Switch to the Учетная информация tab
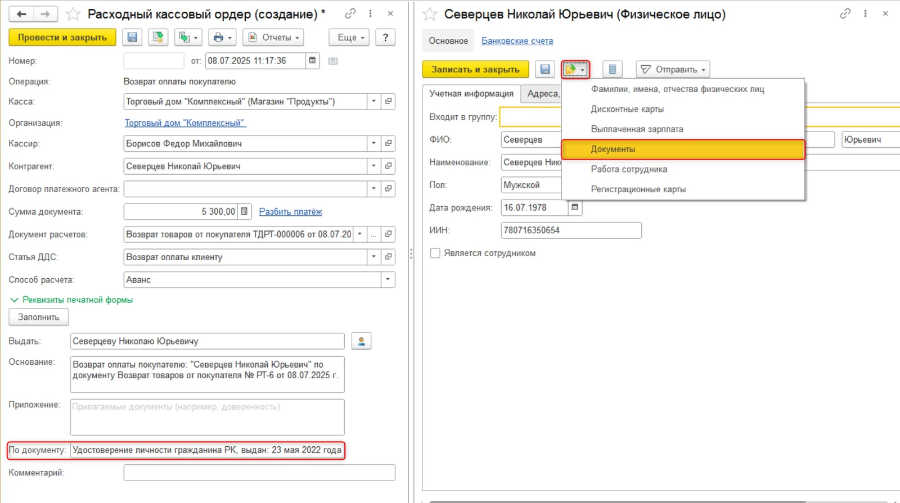This screenshot has width=900, height=503. click(471, 94)
